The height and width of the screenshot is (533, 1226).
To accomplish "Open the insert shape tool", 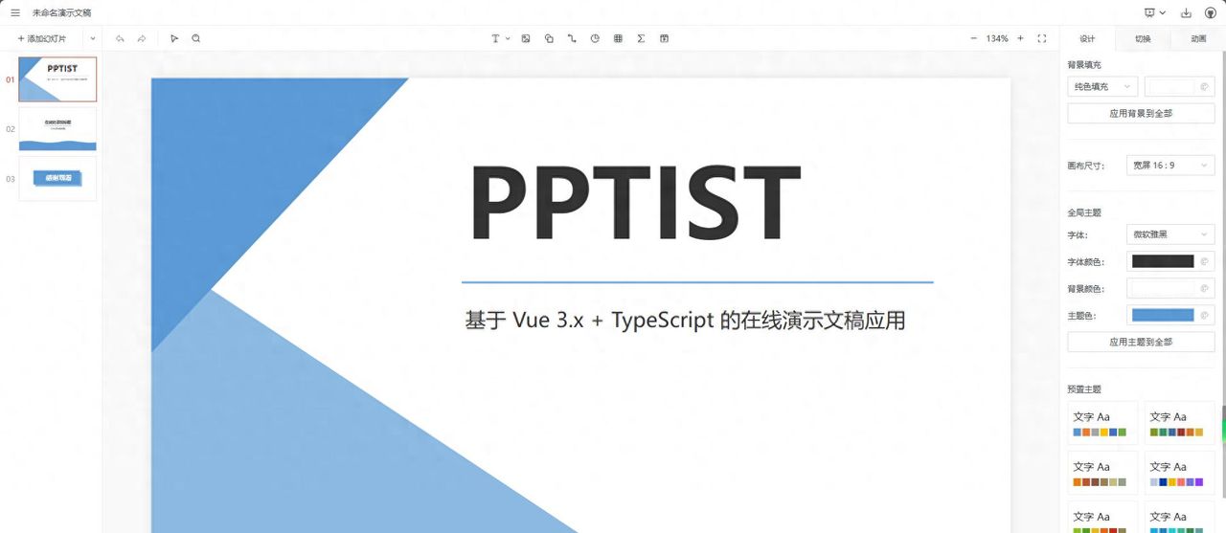I will tap(549, 38).
